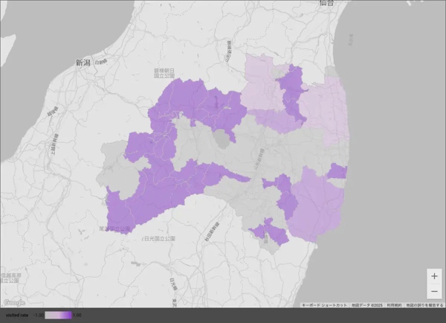Select the large light purple southeastern region
This screenshot has width=446, height=323.
click(317, 208)
